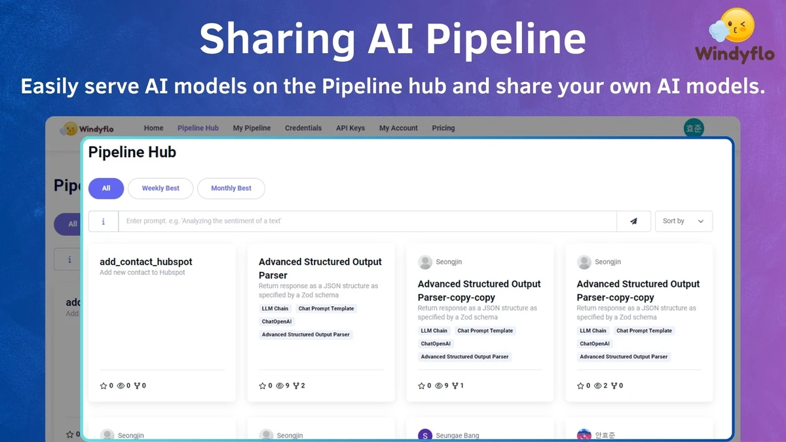Viewport: 786px width, 442px height.
Task: Open the API Keys page
Action: coord(350,128)
